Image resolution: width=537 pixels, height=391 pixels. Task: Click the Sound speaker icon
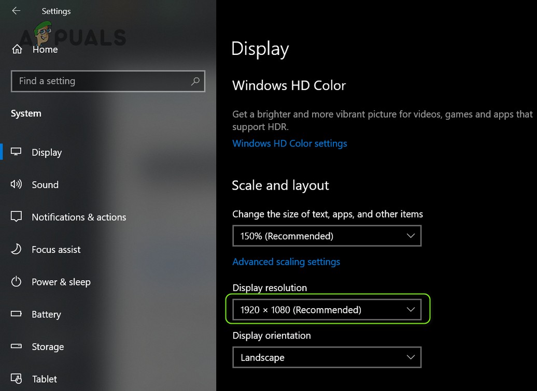[16, 184]
